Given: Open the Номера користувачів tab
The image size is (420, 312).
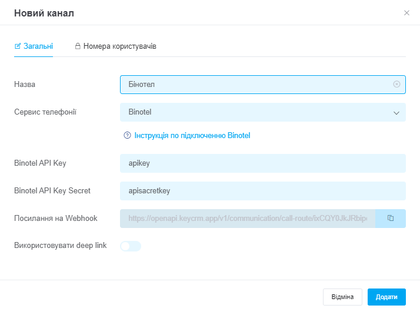Looking at the screenshot, I should click(x=115, y=46).
